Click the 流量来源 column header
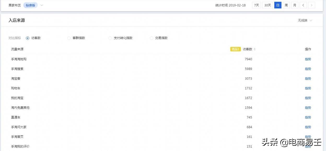This screenshot has width=326, height=151. (x=17, y=49)
